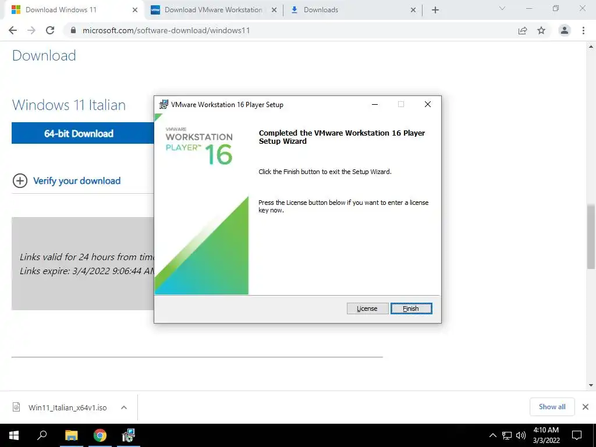
Task: Reload the current page
Action: 50,30
